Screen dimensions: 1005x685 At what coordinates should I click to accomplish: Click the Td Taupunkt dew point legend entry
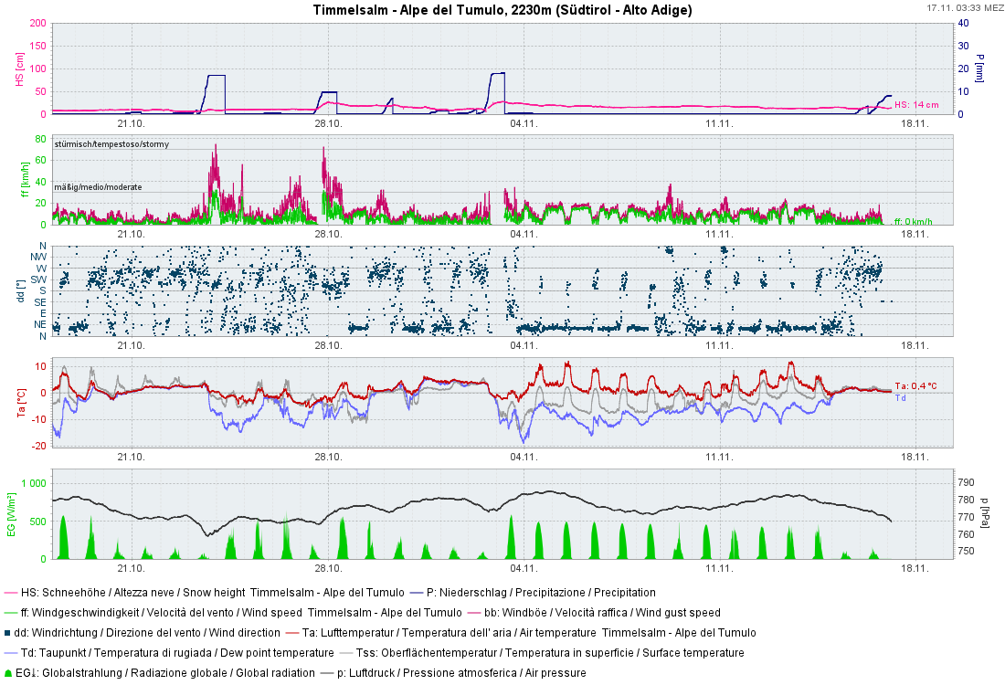[x=174, y=653]
